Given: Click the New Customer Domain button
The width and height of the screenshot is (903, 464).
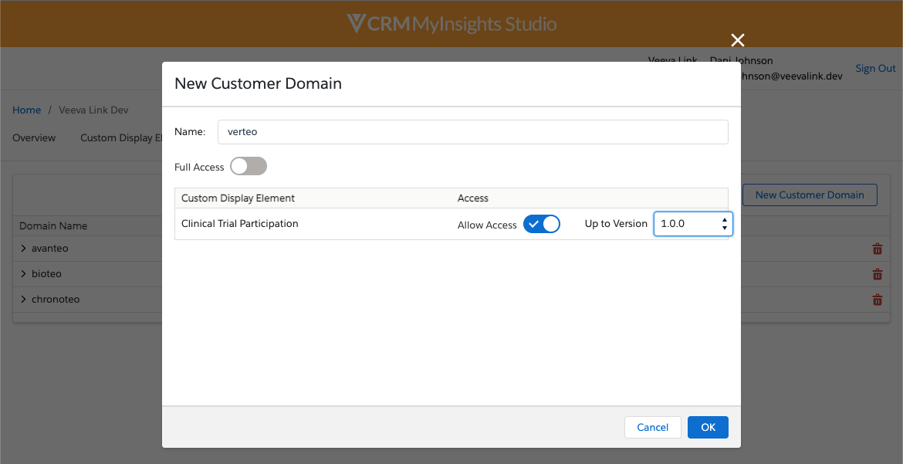Looking at the screenshot, I should click(x=809, y=195).
